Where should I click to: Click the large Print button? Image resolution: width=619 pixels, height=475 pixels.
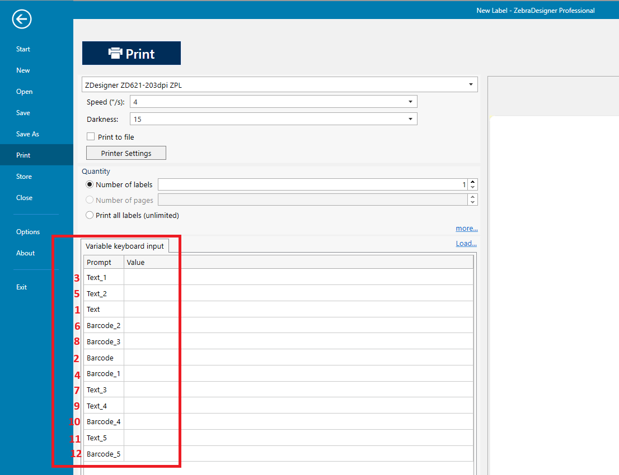[132, 54]
